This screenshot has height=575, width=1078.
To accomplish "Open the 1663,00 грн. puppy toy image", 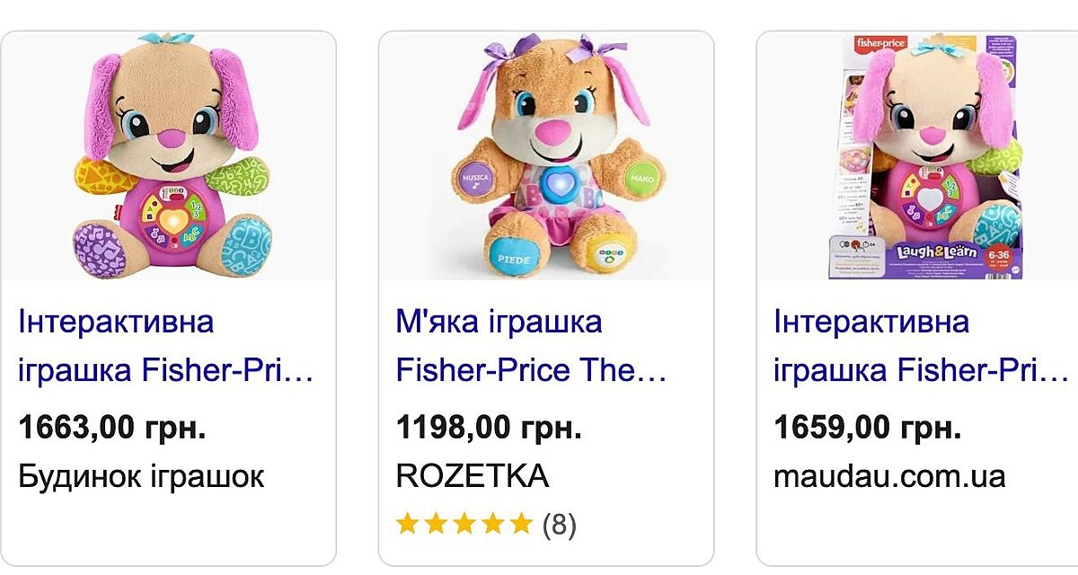I will (x=169, y=157).
